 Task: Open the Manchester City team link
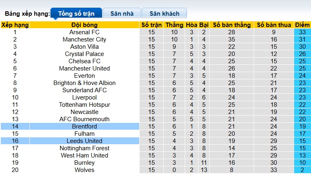pyautogui.click(x=84, y=39)
